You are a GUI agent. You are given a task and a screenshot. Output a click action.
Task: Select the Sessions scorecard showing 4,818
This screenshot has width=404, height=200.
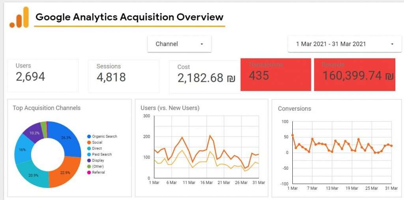pyautogui.click(x=124, y=76)
